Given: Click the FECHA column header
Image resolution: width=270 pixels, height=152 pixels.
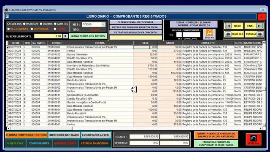Looking at the screenshot, I should 16,43.
